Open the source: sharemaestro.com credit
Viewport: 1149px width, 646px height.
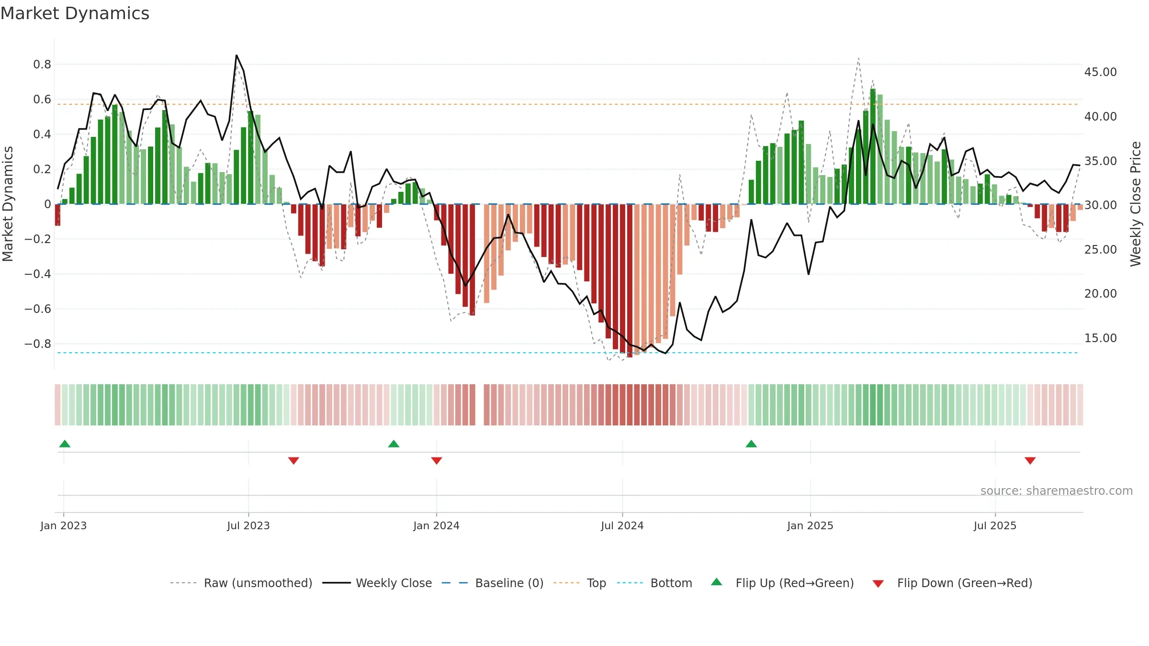click(x=1057, y=490)
